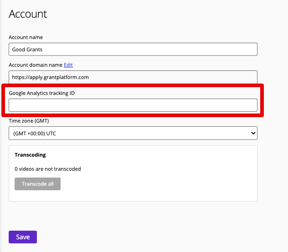Click the Google Analytics tracking ID label

41,93
